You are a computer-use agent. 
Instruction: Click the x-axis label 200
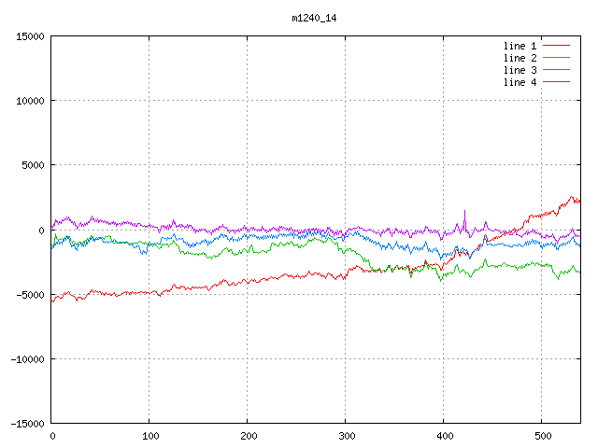pos(249,436)
